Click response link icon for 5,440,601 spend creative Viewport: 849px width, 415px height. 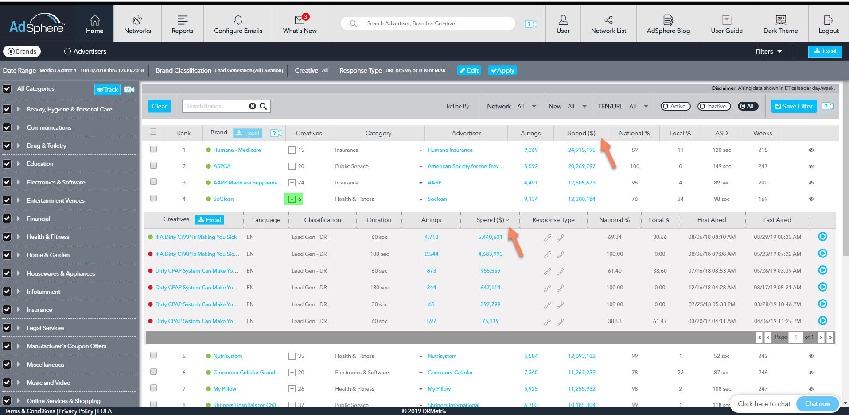point(548,238)
